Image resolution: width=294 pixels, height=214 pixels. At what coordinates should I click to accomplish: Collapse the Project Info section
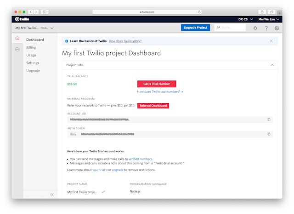pos(272,65)
